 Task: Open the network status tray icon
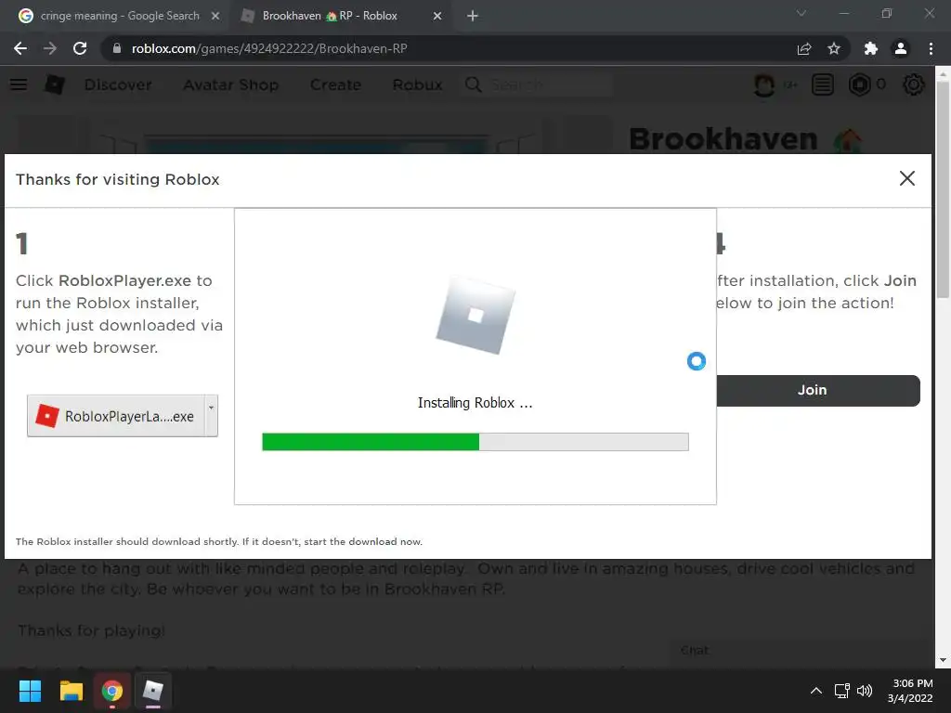point(841,691)
